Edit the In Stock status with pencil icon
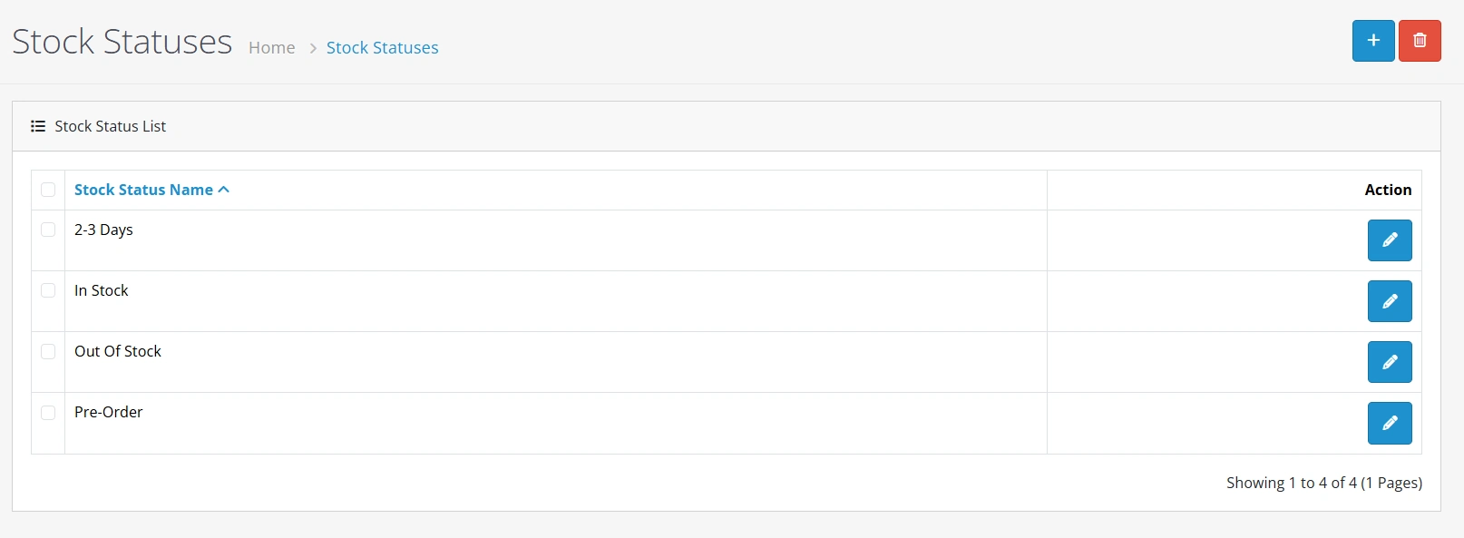The image size is (1464, 538). (x=1390, y=301)
